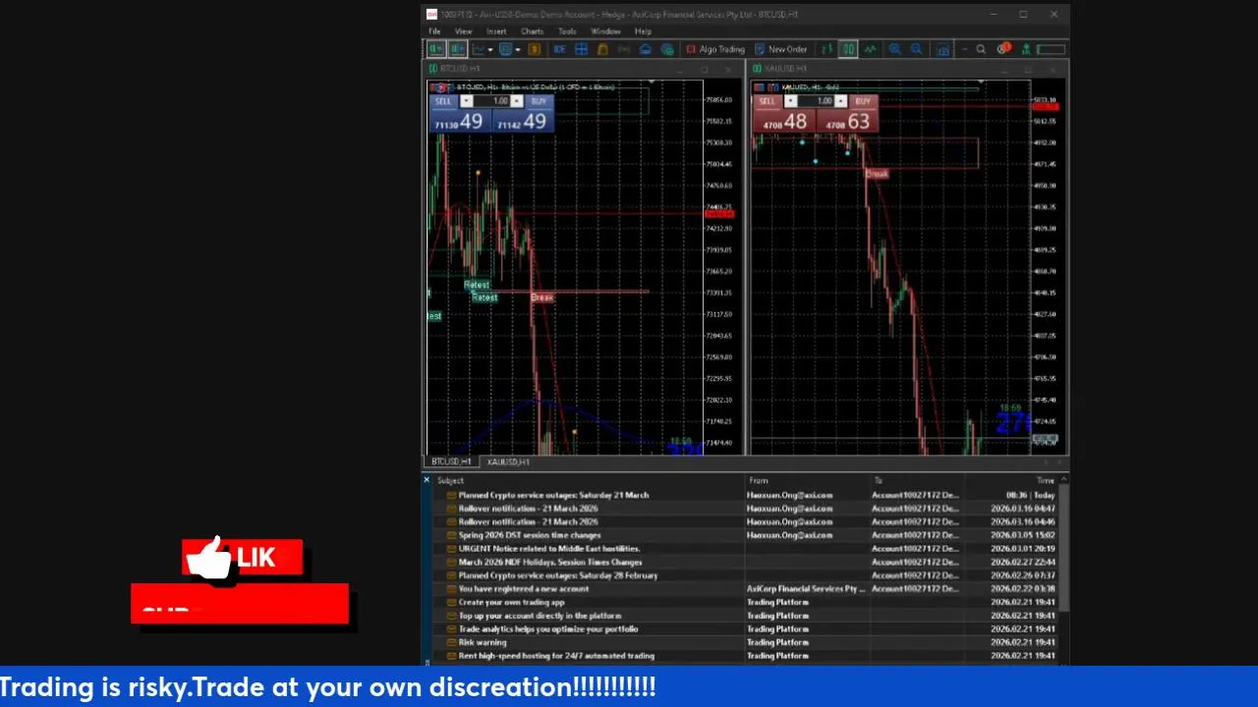Open the red-badged notifications icon

(1002, 49)
